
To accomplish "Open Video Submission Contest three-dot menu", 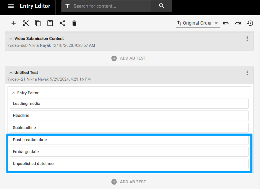I will pyautogui.click(x=247, y=39).
